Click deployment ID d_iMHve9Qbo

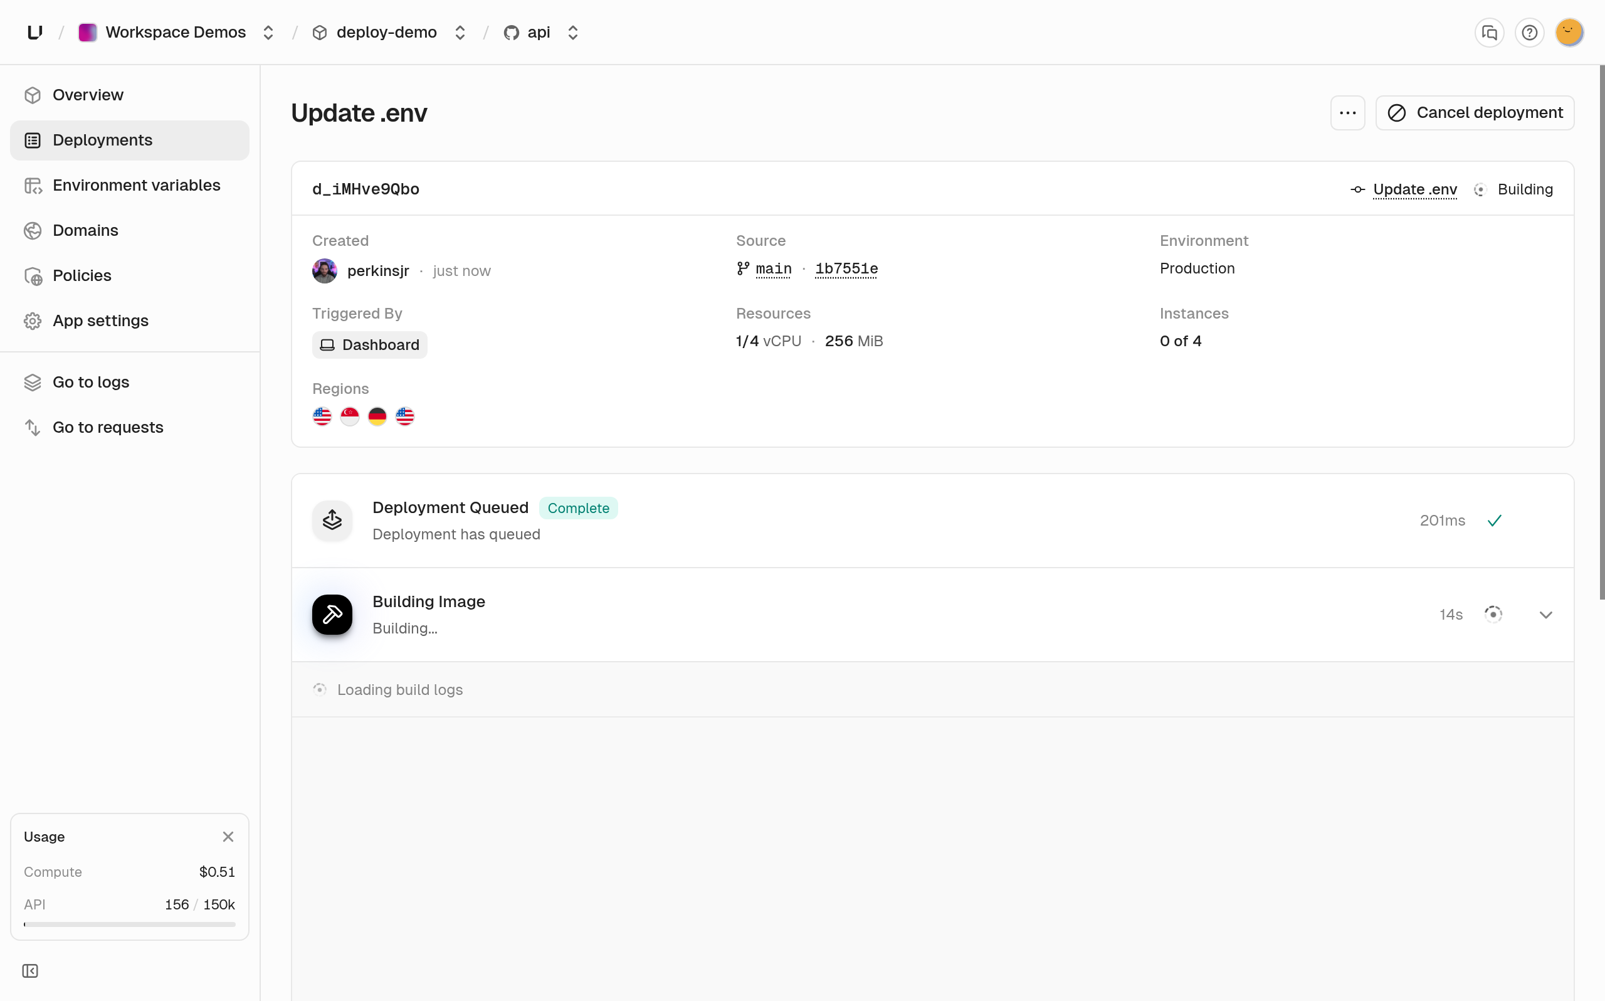pyautogui.click(x=366, y=189)
